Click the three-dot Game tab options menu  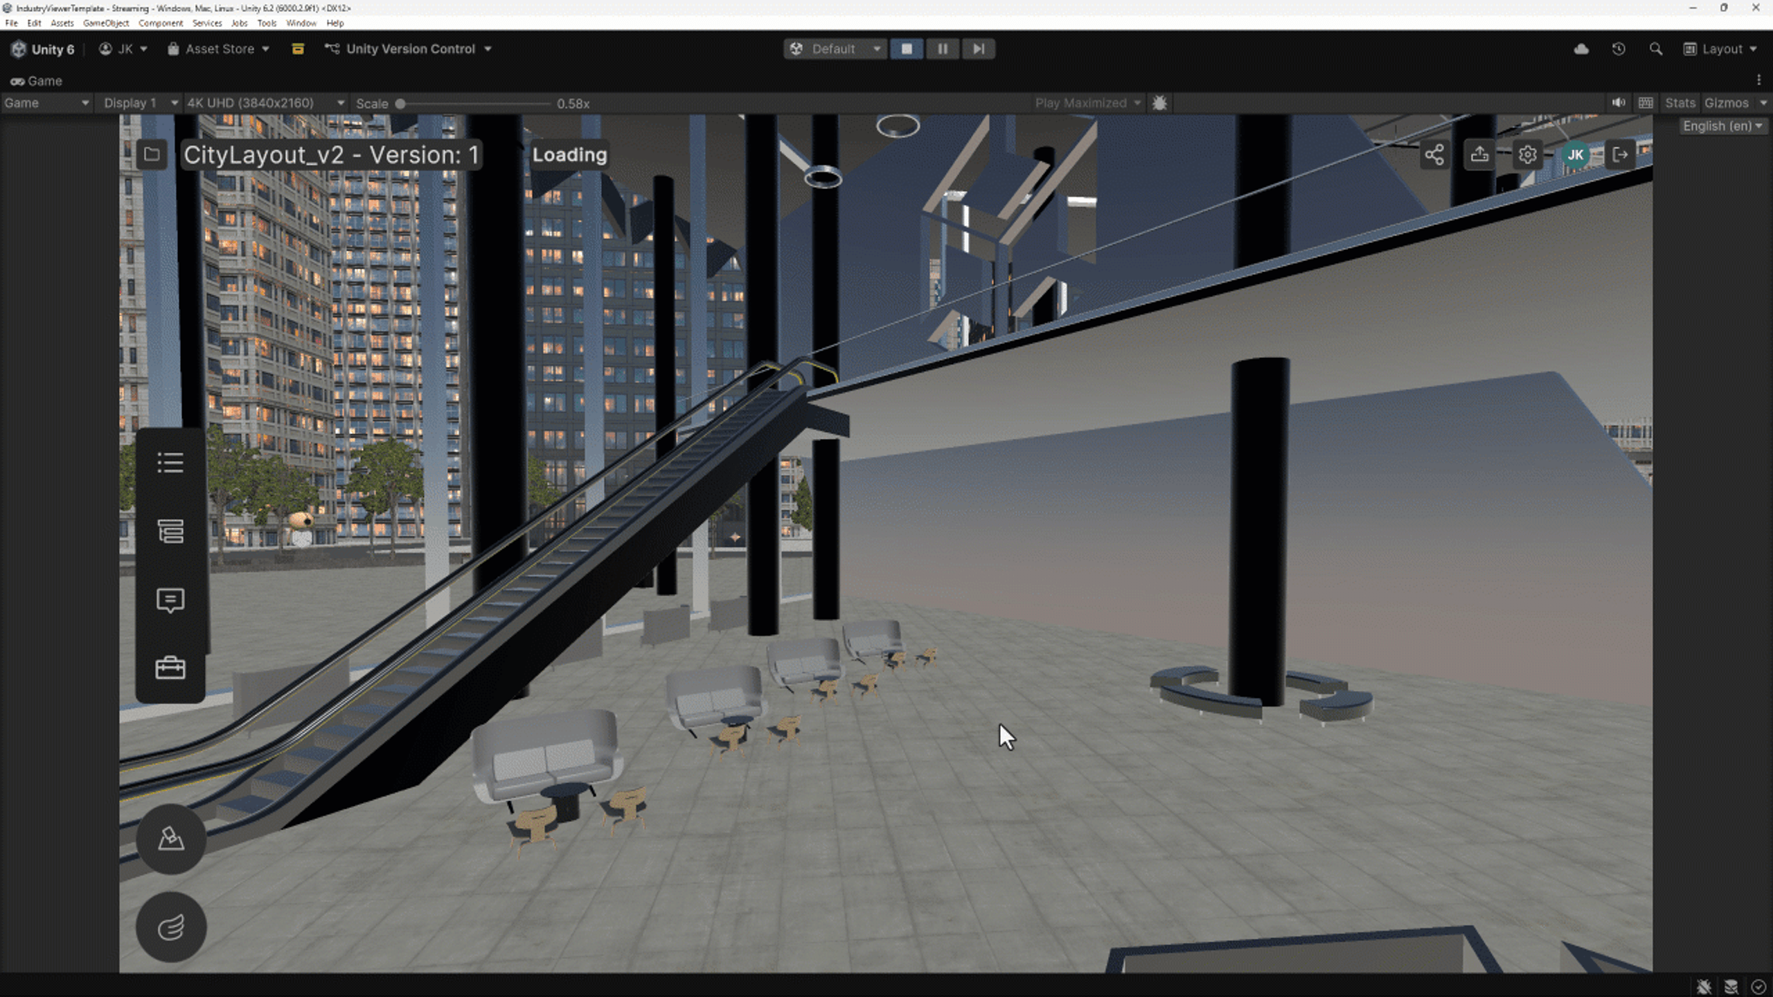click(1759, 80)
